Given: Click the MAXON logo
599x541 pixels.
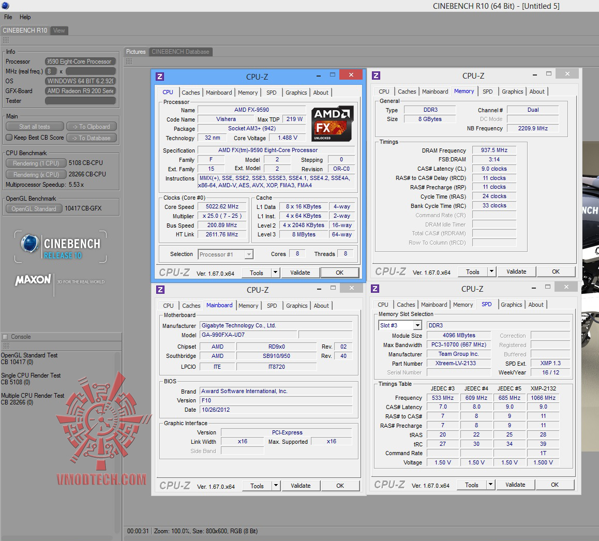Looking at the screenshot, I should 33,280.
